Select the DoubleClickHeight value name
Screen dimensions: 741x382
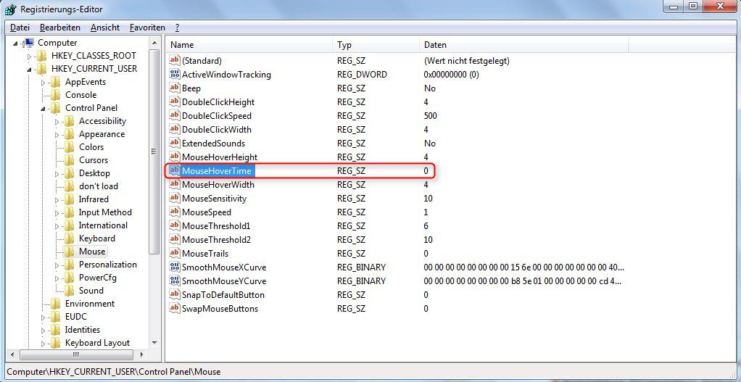tap(218, 102)
